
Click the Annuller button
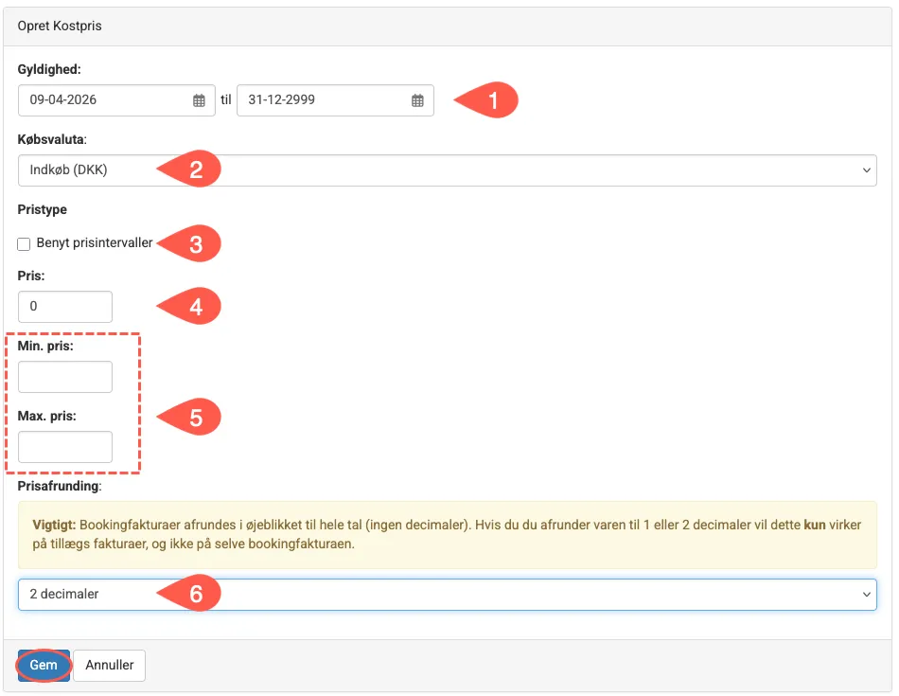click(x=109, y=665)
